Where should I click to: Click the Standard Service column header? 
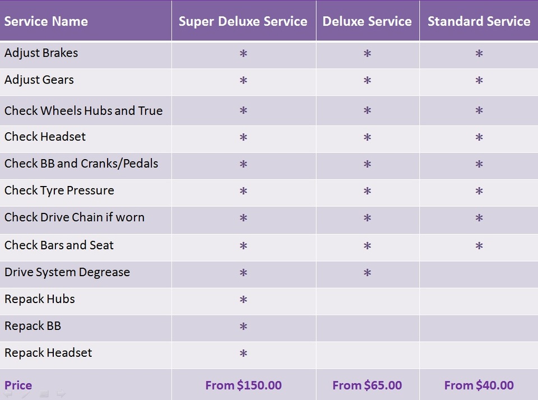[479, 21]
